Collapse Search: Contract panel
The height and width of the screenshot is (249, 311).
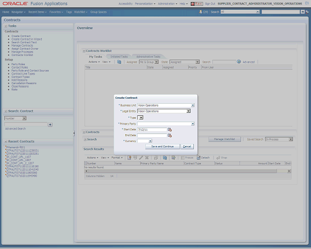point(6,111)
